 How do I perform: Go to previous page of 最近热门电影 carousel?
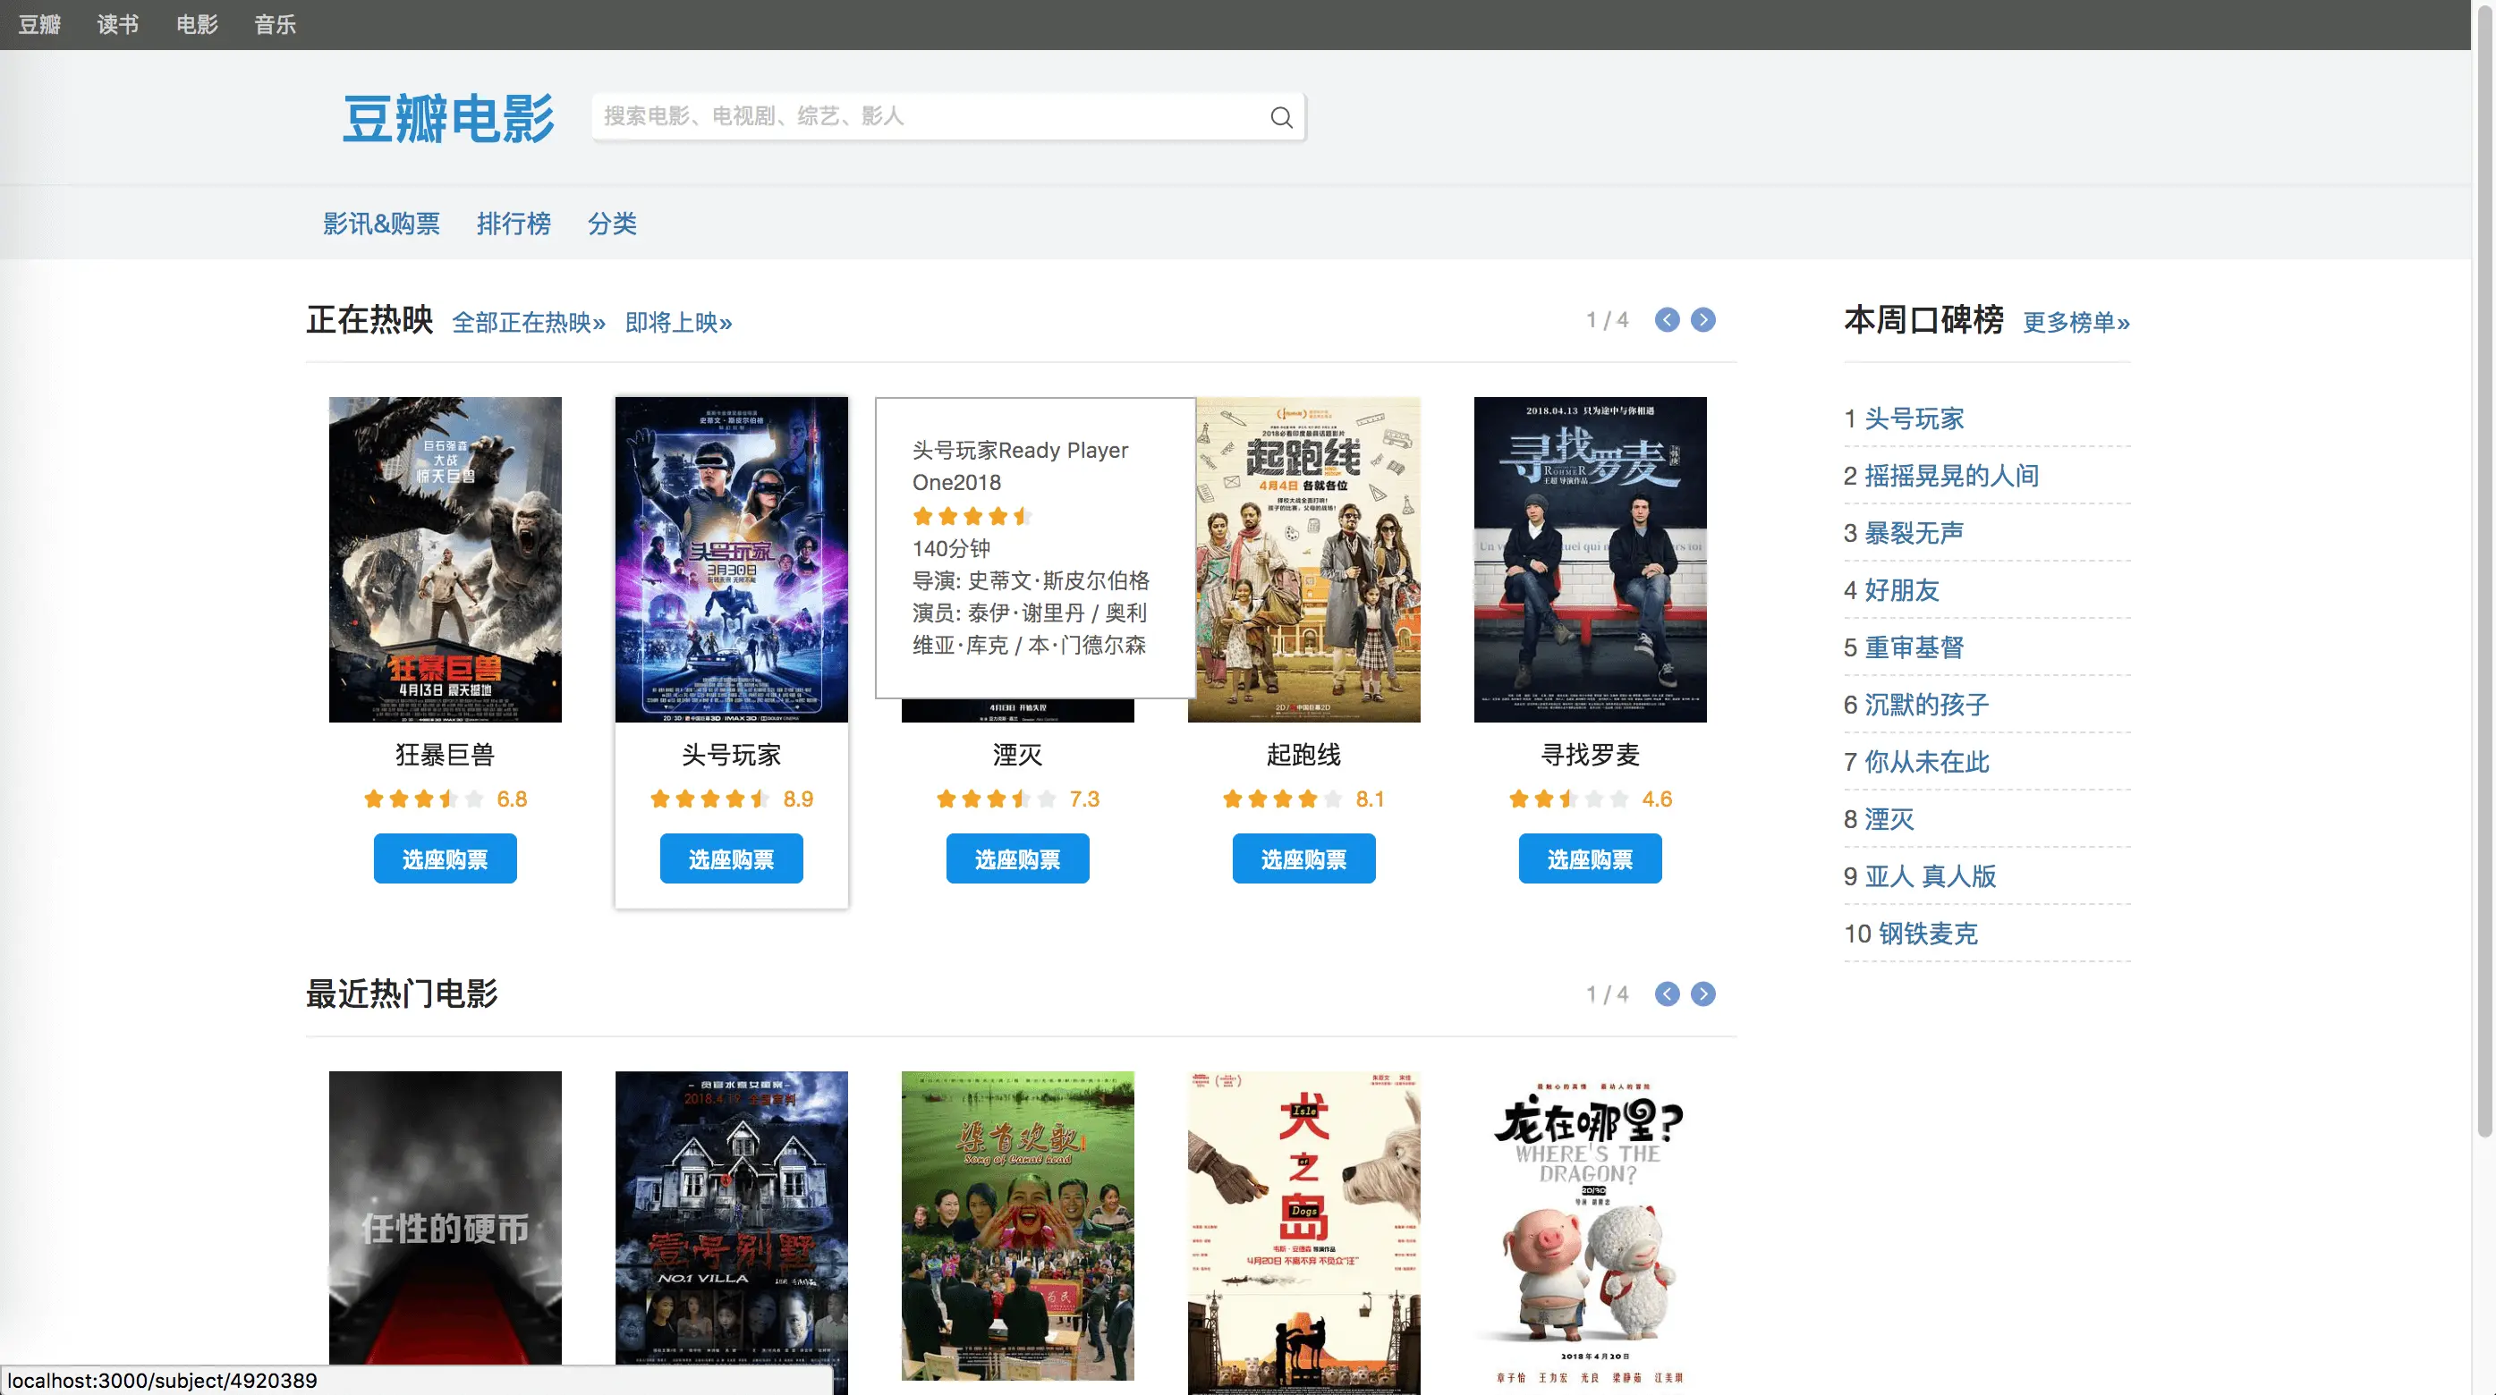pos(1667,994)
